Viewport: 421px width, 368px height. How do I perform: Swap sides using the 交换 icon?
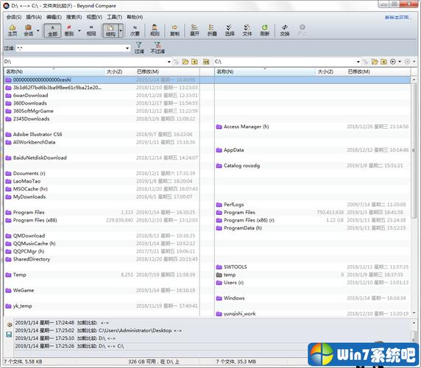point(285,30)
